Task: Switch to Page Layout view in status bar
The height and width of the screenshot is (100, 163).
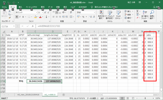Action: pyautogui.click(x=128, y=98)
